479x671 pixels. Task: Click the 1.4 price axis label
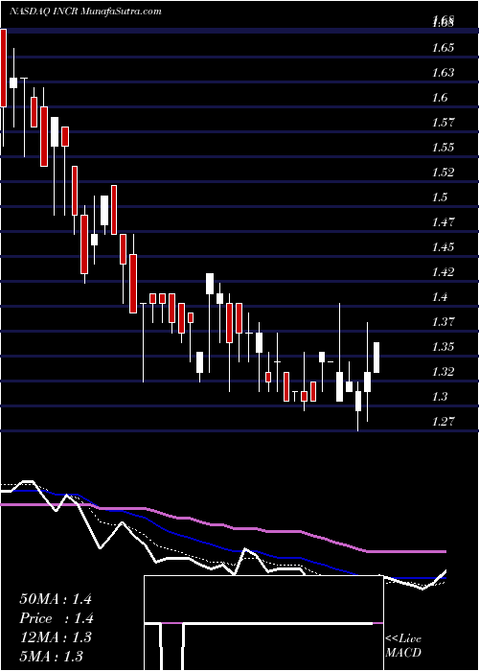[x=440, y=296]
